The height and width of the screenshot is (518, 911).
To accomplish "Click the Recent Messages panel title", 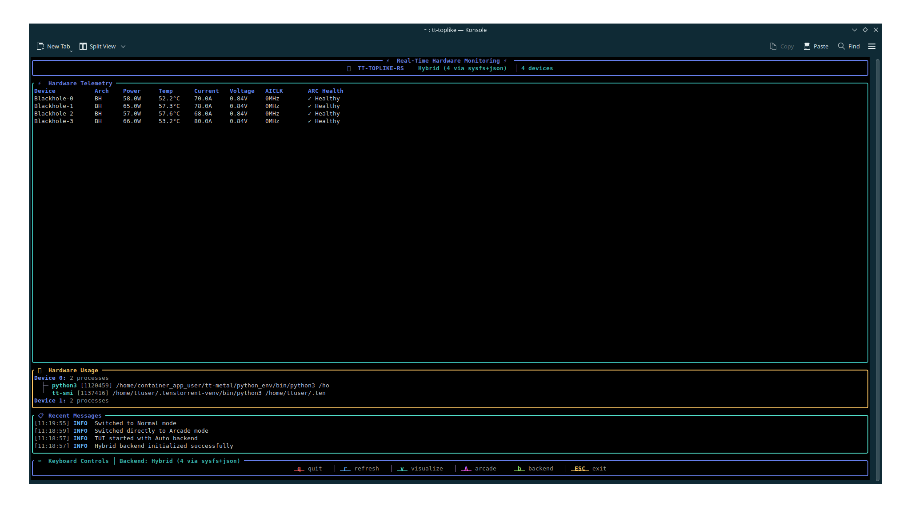I will (x=75, y=416).
